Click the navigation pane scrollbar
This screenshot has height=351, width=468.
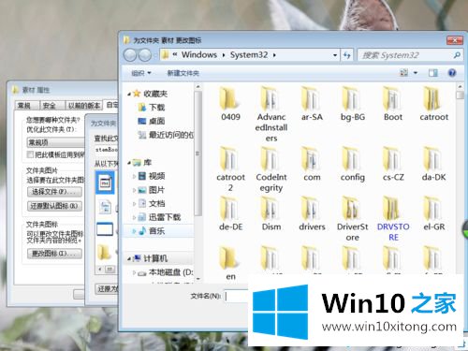(x=197, y=153)
